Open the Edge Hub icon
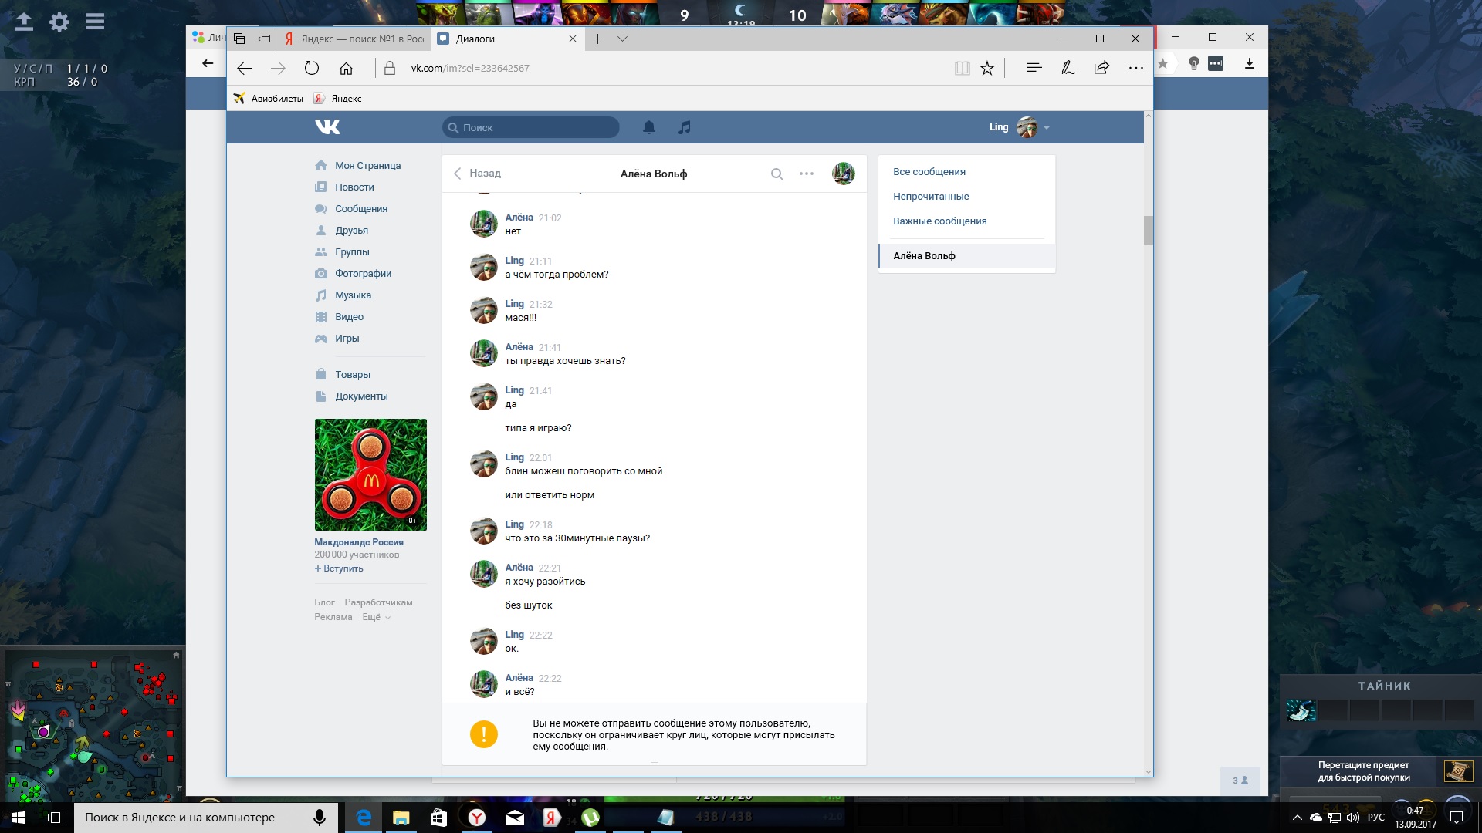This screenshot has height=833, width=1482. click(x=1034, y=68)
